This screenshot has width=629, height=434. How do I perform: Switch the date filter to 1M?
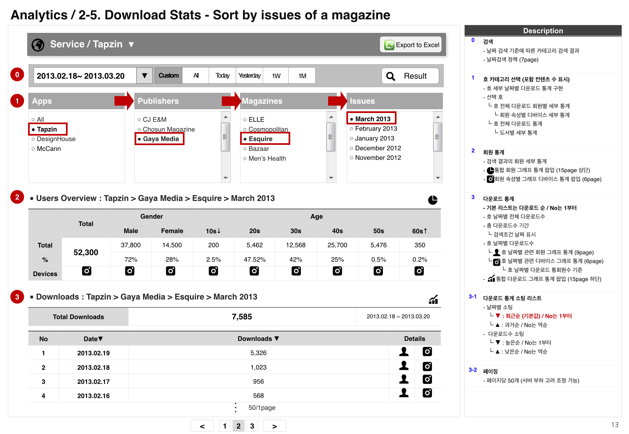(302, 76)
